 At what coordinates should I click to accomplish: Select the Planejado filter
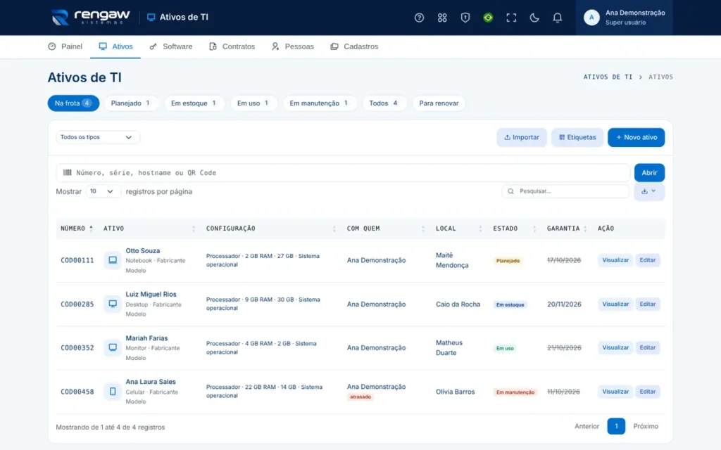[x=130, y=103]
